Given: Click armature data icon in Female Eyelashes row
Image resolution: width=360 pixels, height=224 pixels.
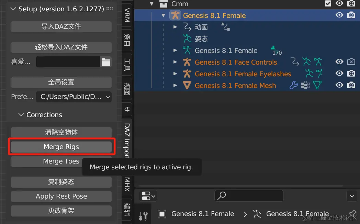Looking at the screenshot, I should (319, 74).
